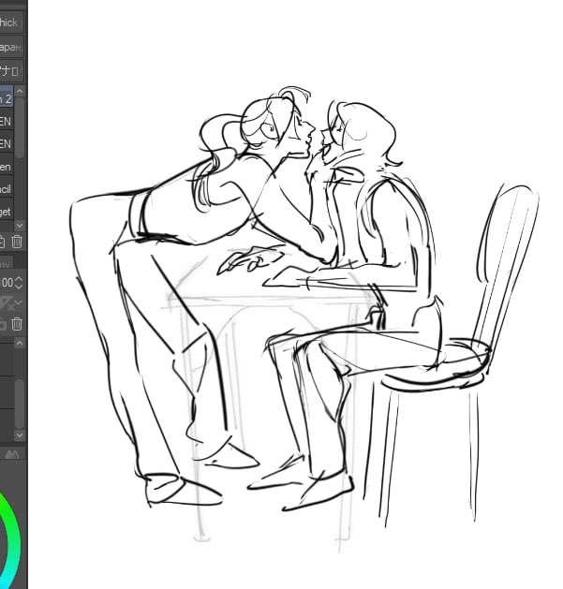Select the sub tool row ending in 'en'
Screen dimensions: 563x589
pyautogui.click(x=7, y=167)
